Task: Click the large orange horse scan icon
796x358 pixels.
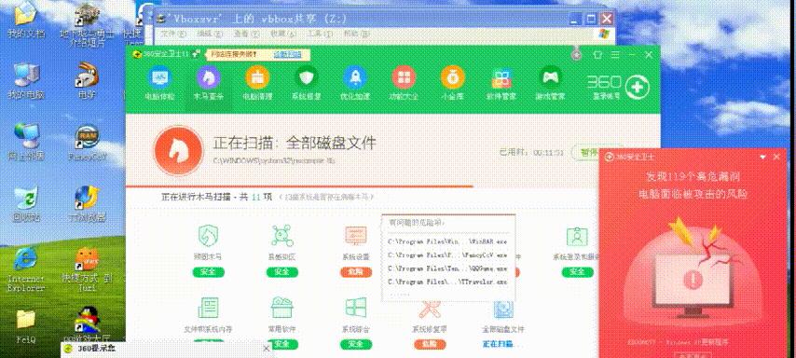Action: click(178, 150)
